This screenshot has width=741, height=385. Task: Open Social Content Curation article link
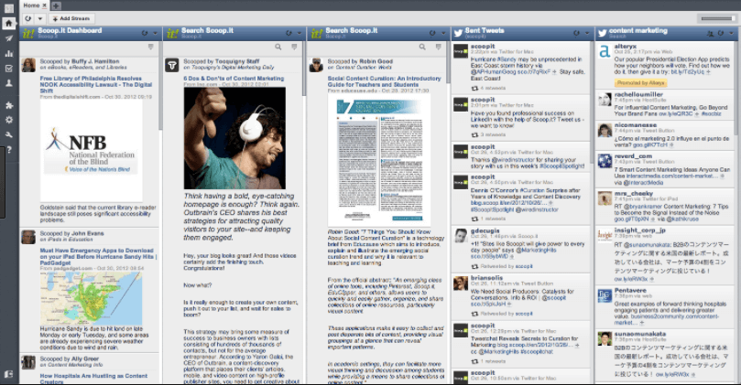click(384, 81)
